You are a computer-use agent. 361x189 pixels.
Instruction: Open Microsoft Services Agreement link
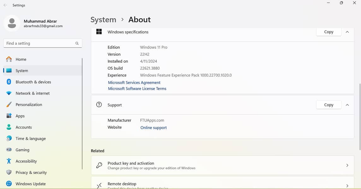coord(134,83)
